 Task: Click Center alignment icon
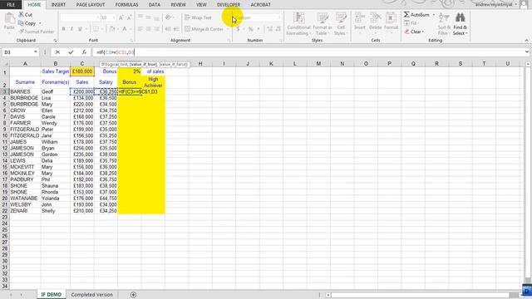point(148,29)
